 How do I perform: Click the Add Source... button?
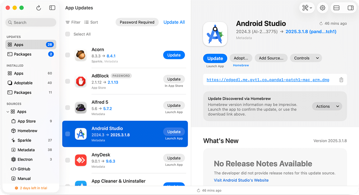point(271,58)
